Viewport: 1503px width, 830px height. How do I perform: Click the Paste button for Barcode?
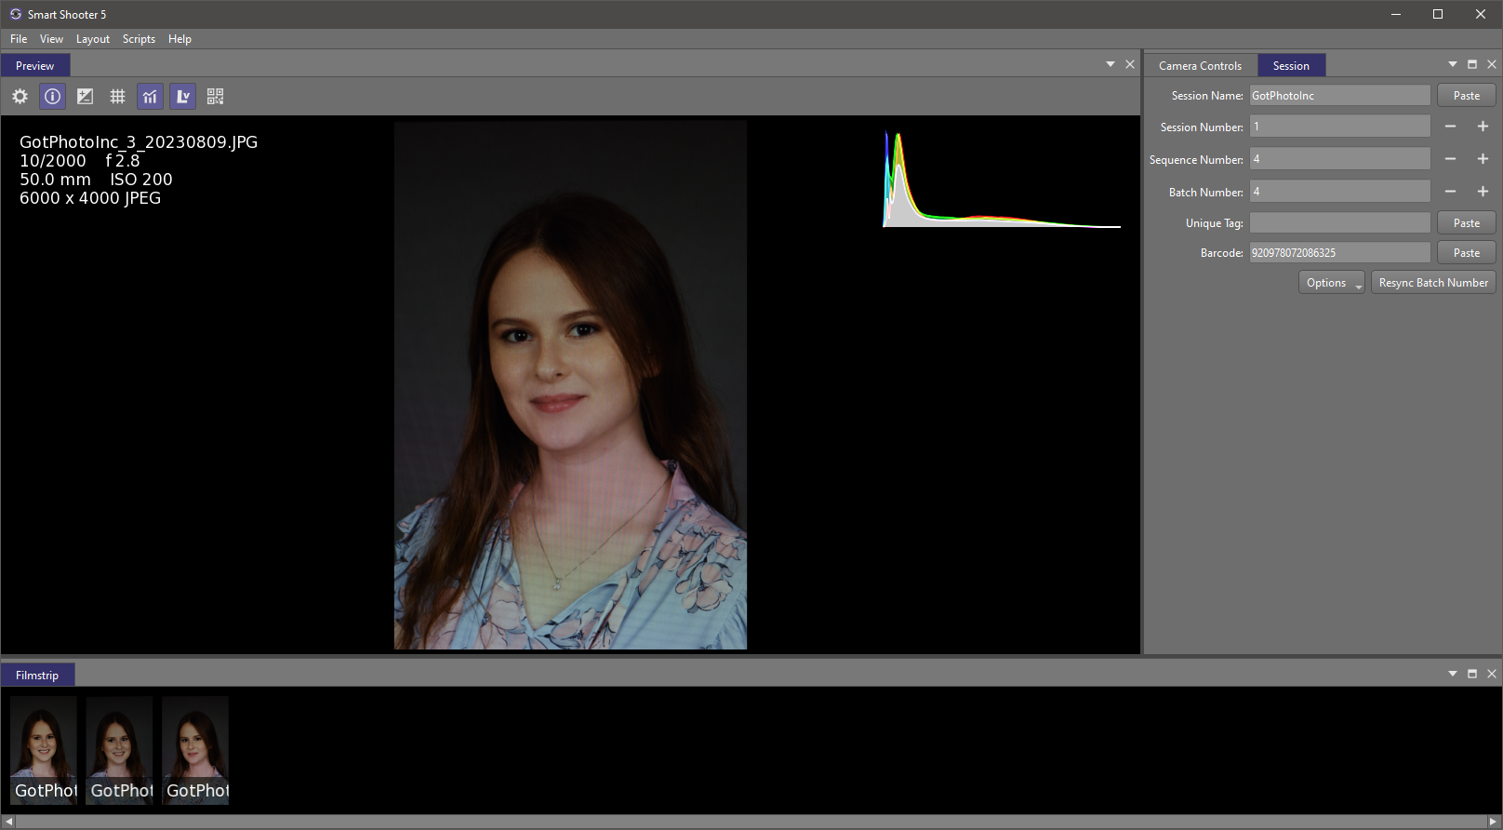coord(1467,253)
